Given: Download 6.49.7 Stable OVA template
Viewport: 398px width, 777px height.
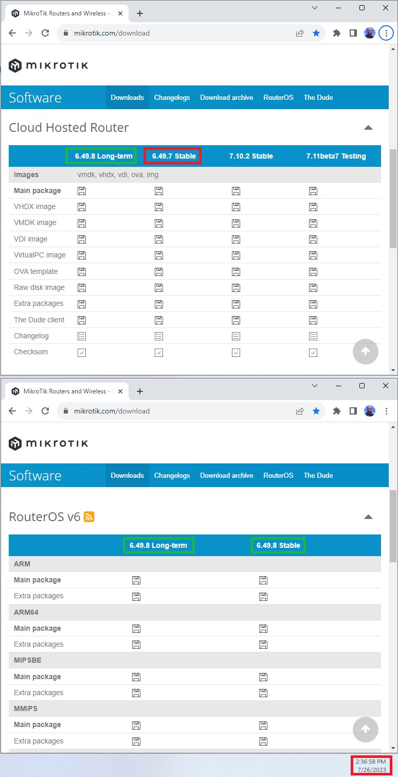Looking at the screenshot, I should (159, 271).
